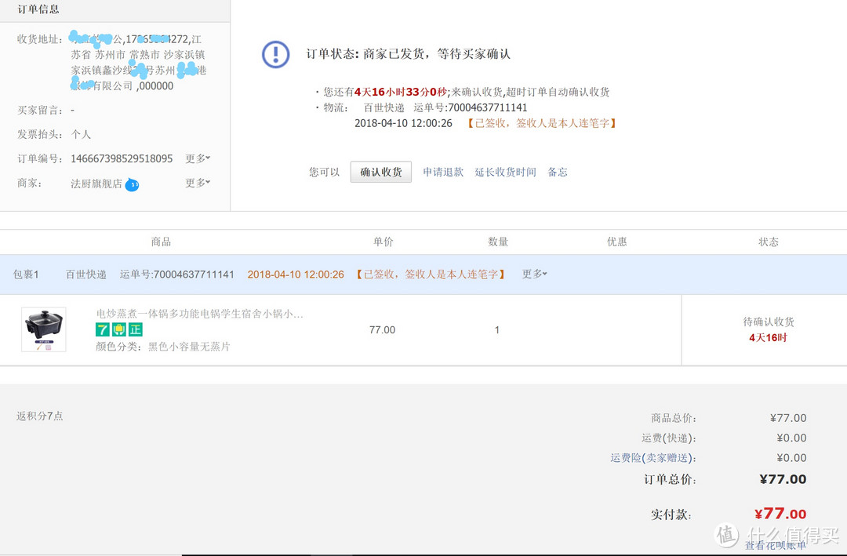The height and width of the screenshot is (556, 847).
Task: Click the 4天16时 countdown in status column
Action: 768,338
